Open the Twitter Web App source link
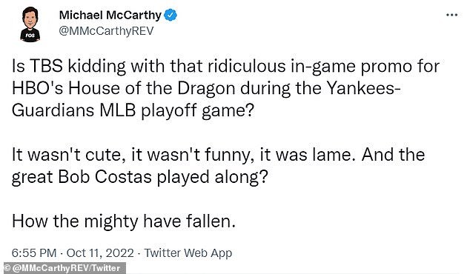The height and width of the screenshot is (274, 470). pyautogui.click(x=188, y=253)
